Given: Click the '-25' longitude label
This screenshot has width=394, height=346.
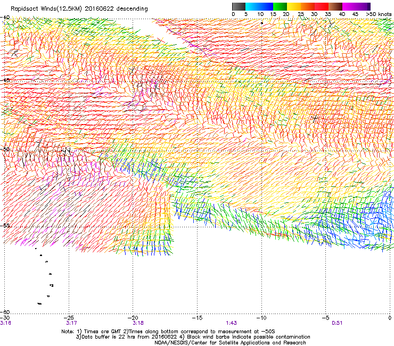Looking at the screenshot, I should point(69,318).
